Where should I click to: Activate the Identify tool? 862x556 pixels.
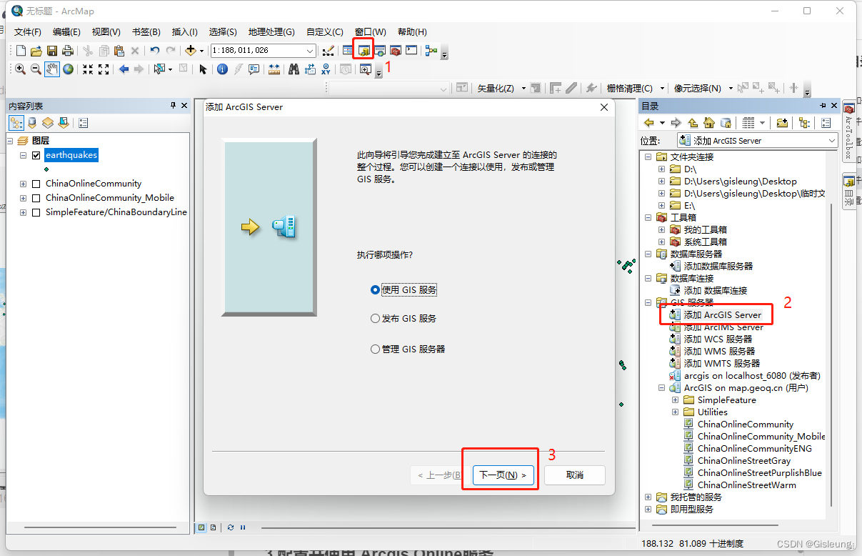pos(222,69)
